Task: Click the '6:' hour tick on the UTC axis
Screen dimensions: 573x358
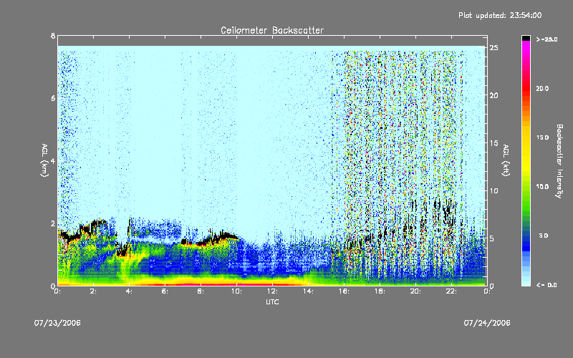Action: coord(165,291)
